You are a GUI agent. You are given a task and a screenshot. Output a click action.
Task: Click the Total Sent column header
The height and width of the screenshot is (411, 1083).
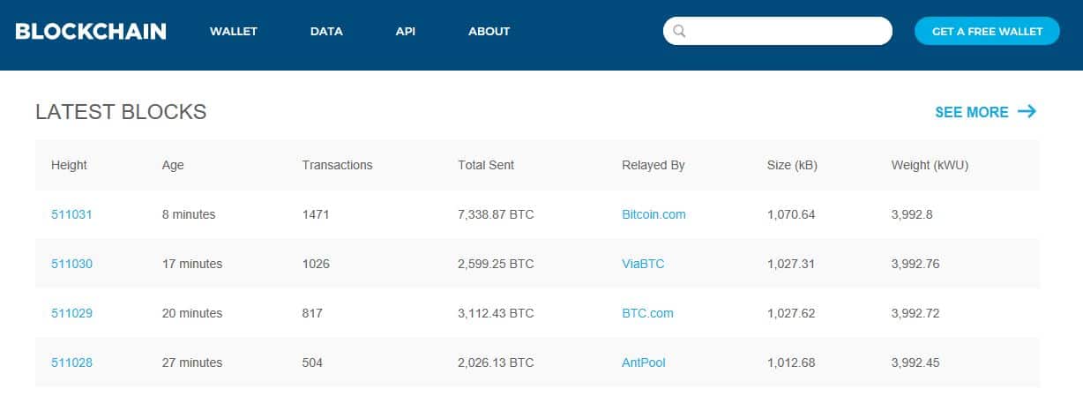(486, 165)
